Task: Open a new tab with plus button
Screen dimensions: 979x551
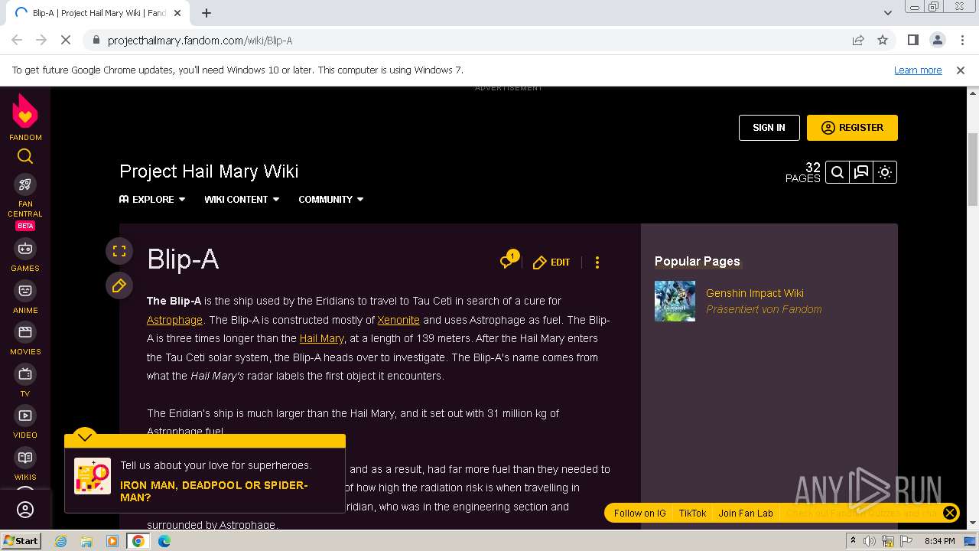Action: tap(207, 13)
